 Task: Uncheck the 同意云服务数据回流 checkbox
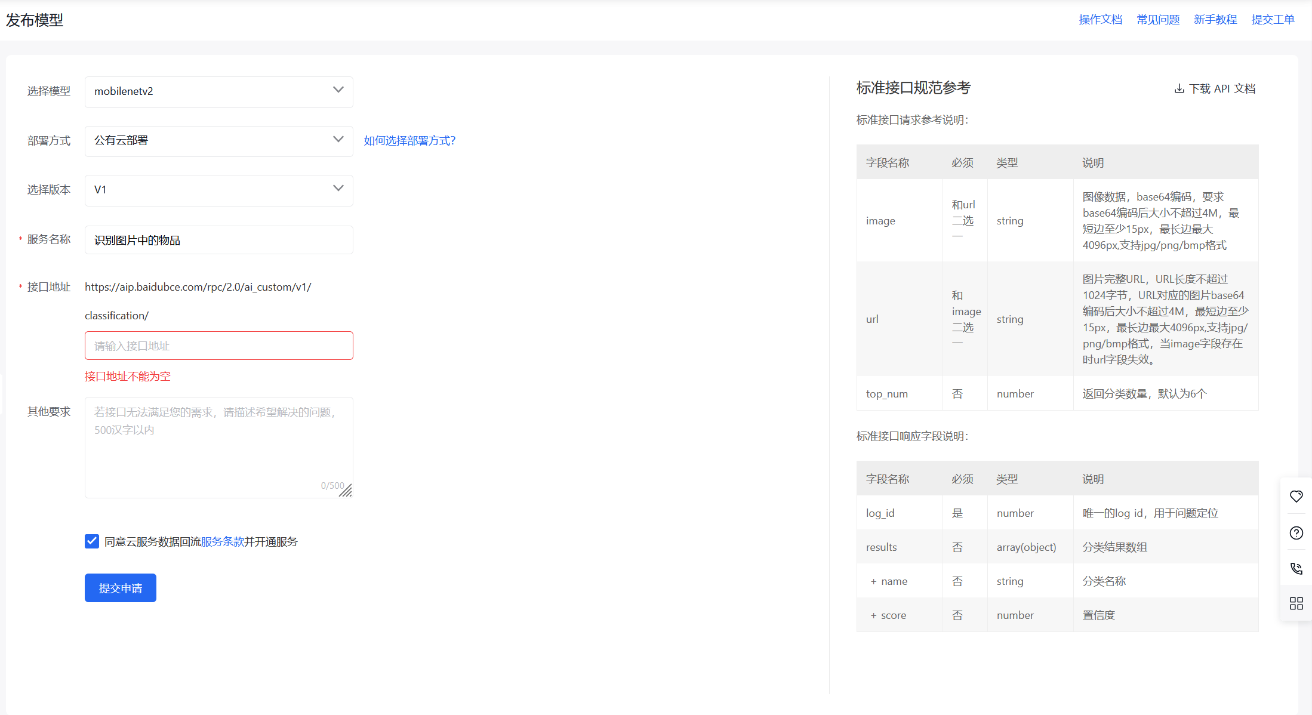coord(92,541)
